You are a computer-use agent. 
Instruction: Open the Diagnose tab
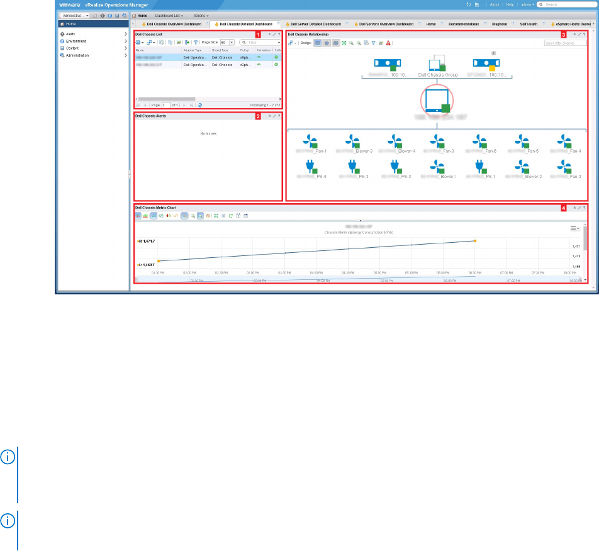500,24
